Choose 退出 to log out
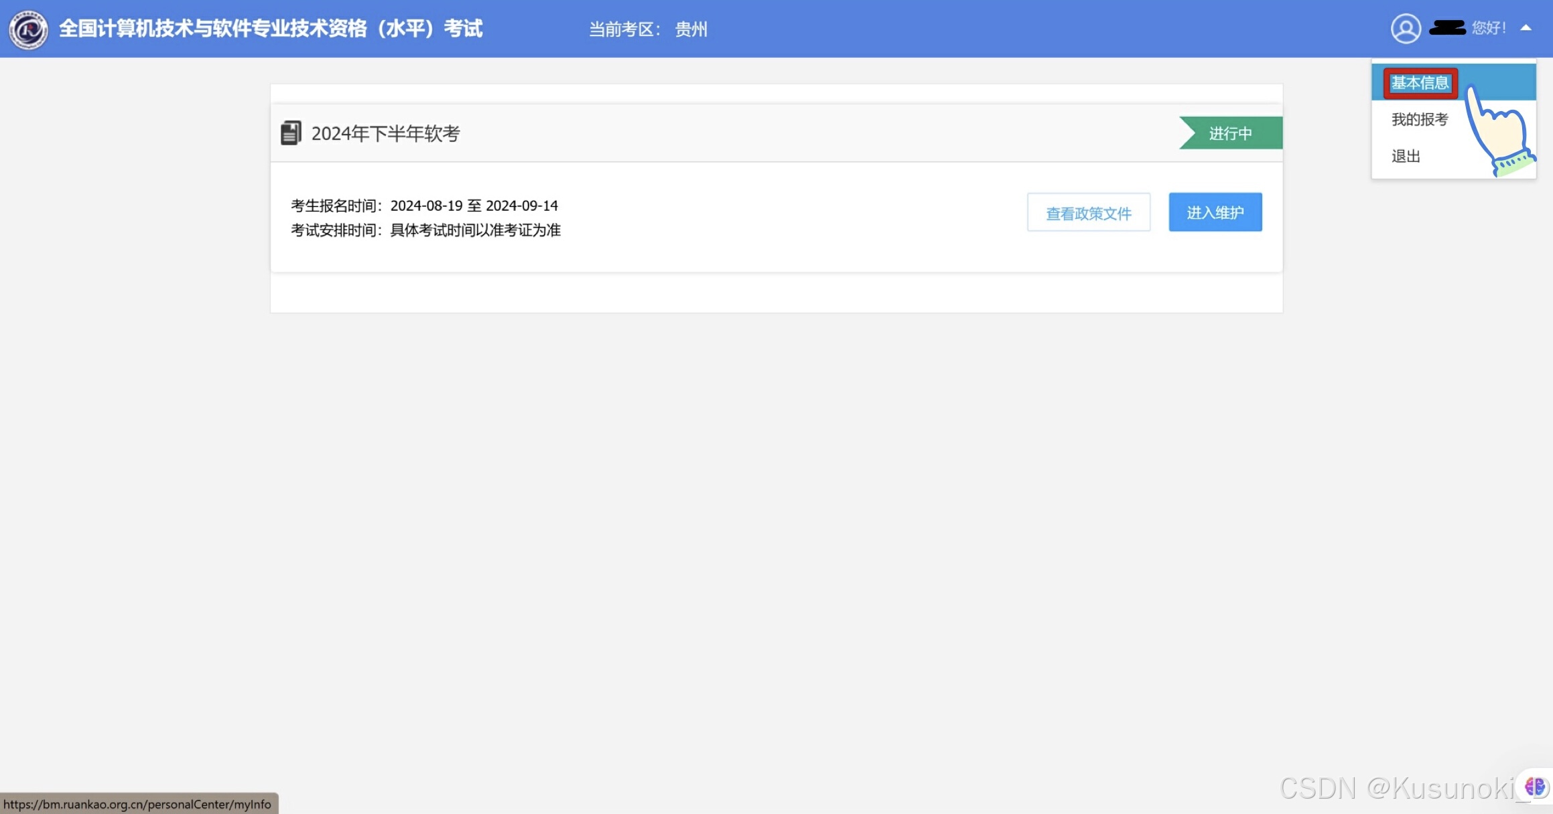This screenshot has height=814, width=1553. point(1406,157)
